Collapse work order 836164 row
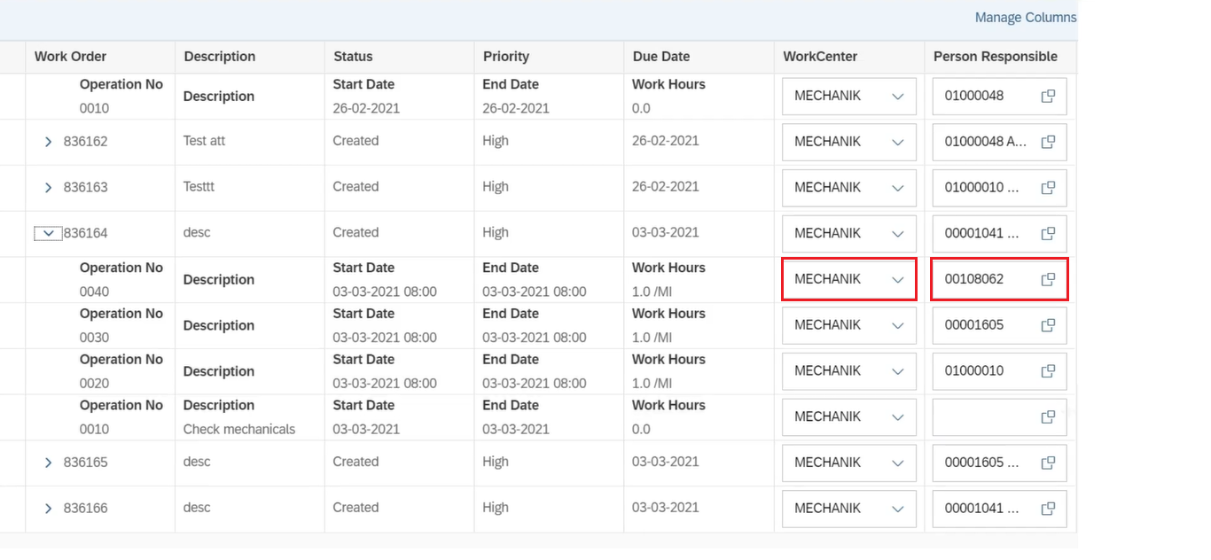Image resolution: width=1211 pixels, height=560 pixels. point(48,234)
